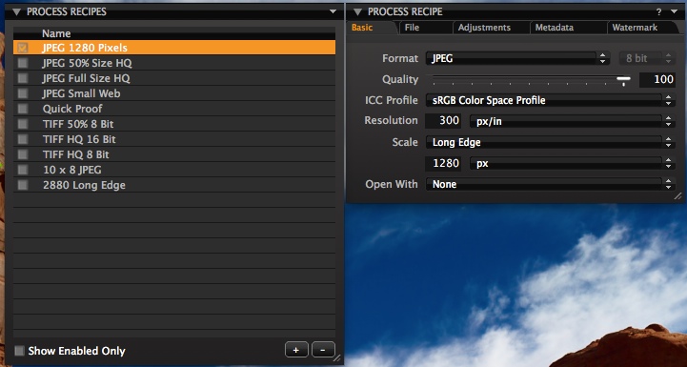This screenshot has width=687, height=367.
Task: Open the px scale unit dropdown
Action: click(x=572, y=164)
